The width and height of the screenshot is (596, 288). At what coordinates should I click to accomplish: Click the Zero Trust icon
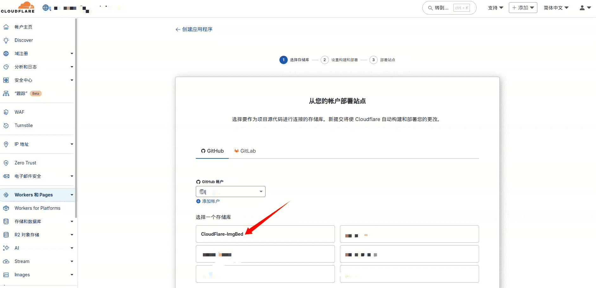(6, 163)
